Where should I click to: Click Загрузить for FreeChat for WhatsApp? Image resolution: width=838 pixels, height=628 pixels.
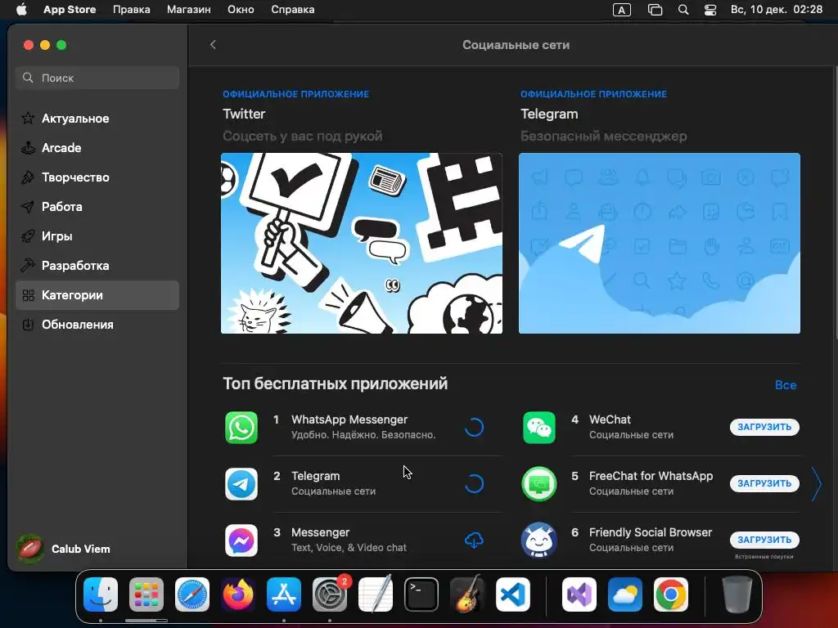pyautogui.click(x=764, y=484)
